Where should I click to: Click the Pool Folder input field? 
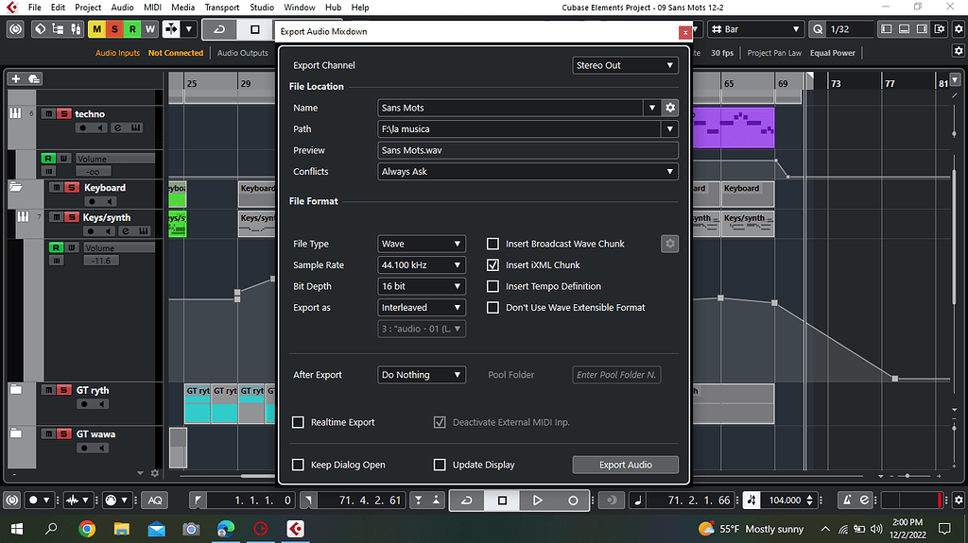tap(616, 375)
